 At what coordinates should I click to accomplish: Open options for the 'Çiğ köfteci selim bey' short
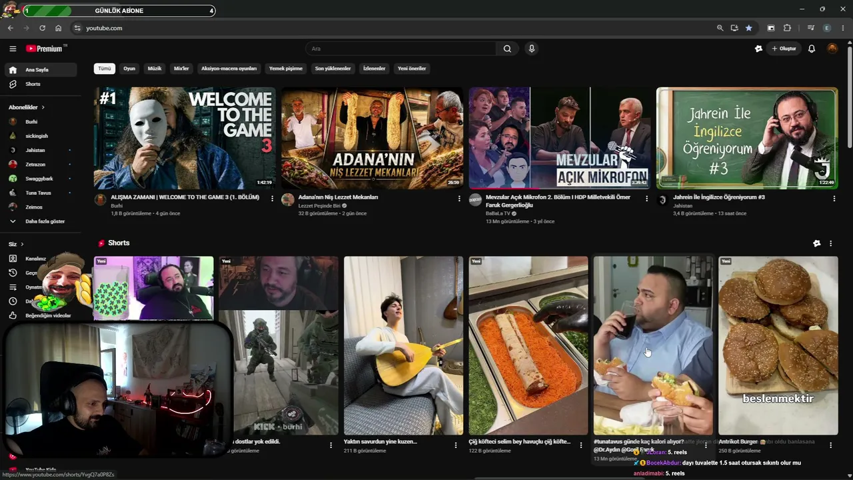(580, 445)
